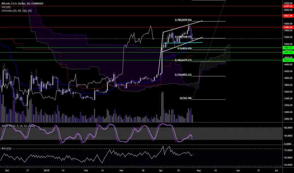Image resolution: width=294 pixels, height=173 pixels.
Task: Click the red 5827.90 price label
Action: pos(288,16)
